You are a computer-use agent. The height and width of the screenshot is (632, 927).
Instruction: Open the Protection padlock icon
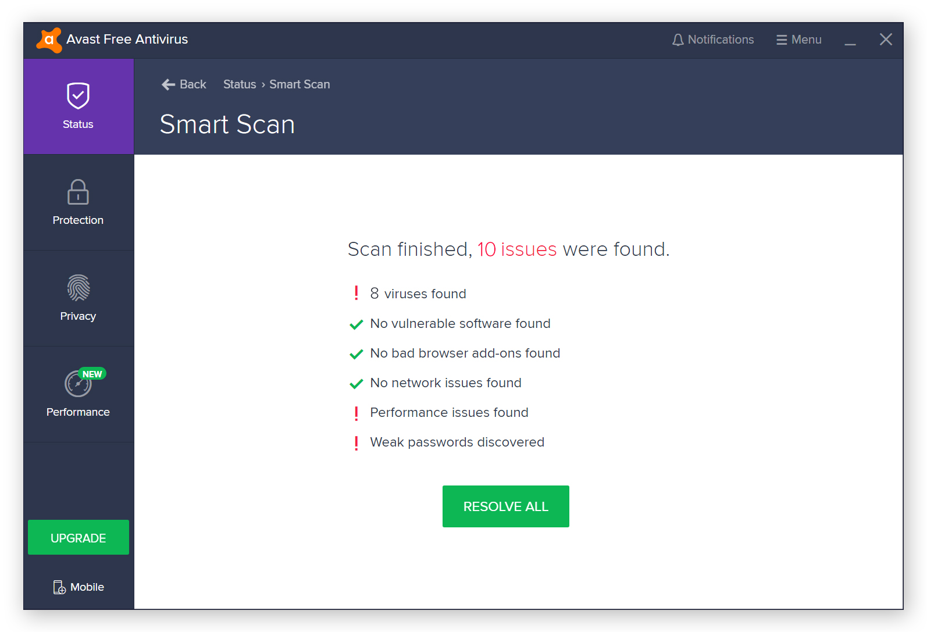tap(78, 192)
